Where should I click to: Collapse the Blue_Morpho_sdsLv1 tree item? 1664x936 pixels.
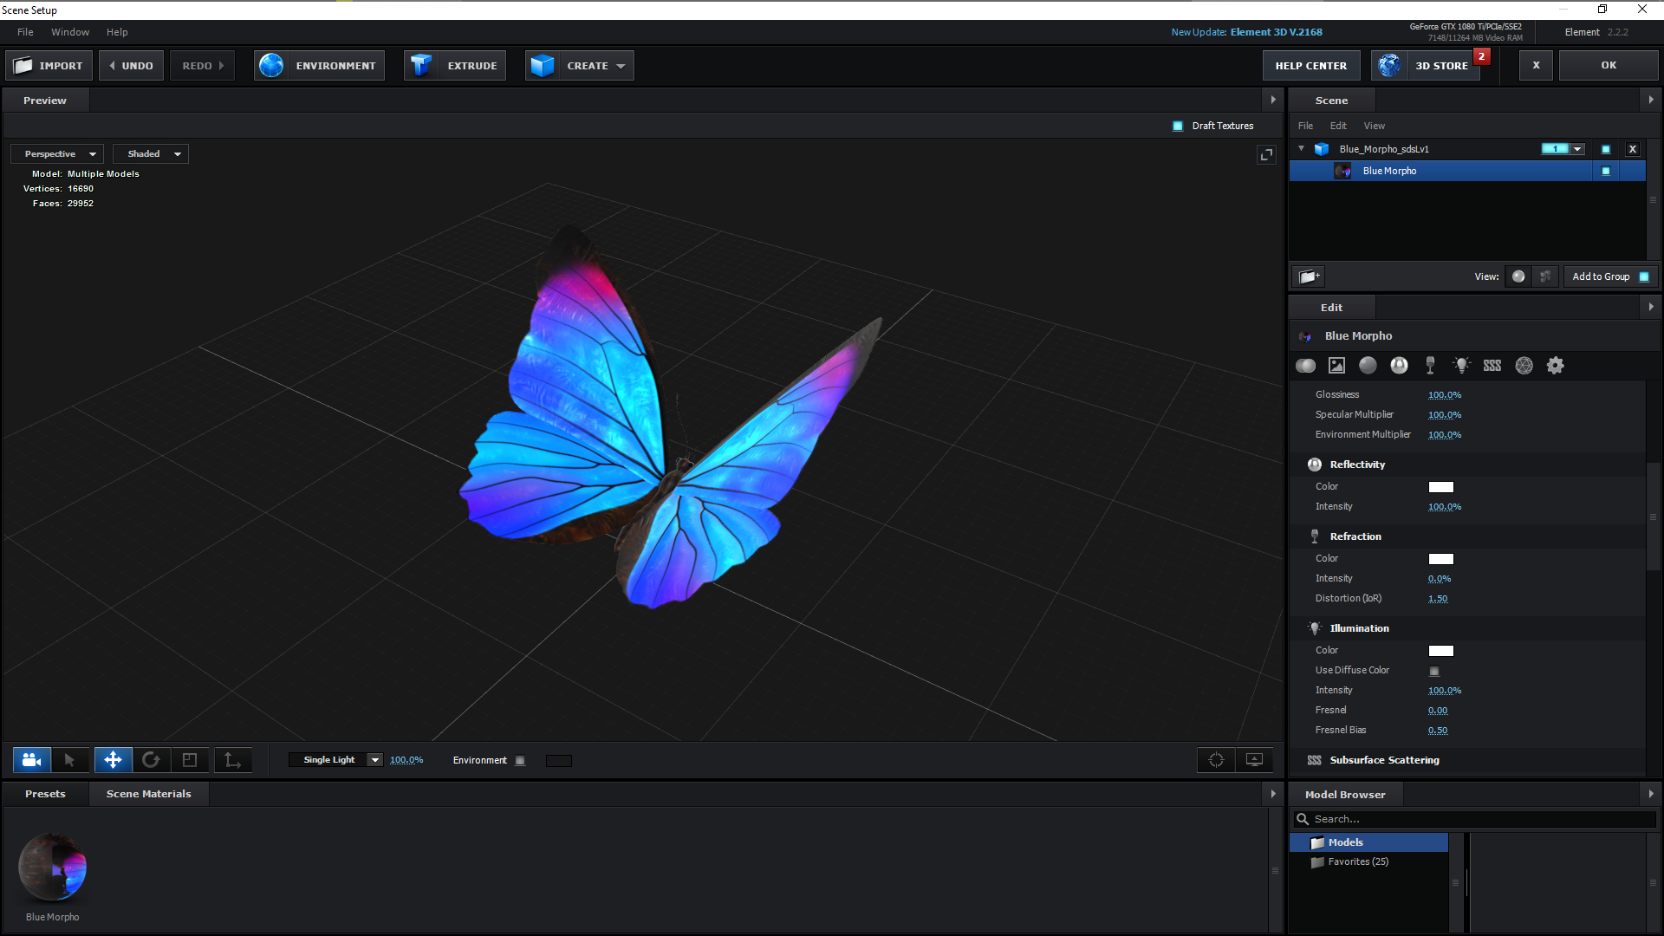(x=1301, y=149)
